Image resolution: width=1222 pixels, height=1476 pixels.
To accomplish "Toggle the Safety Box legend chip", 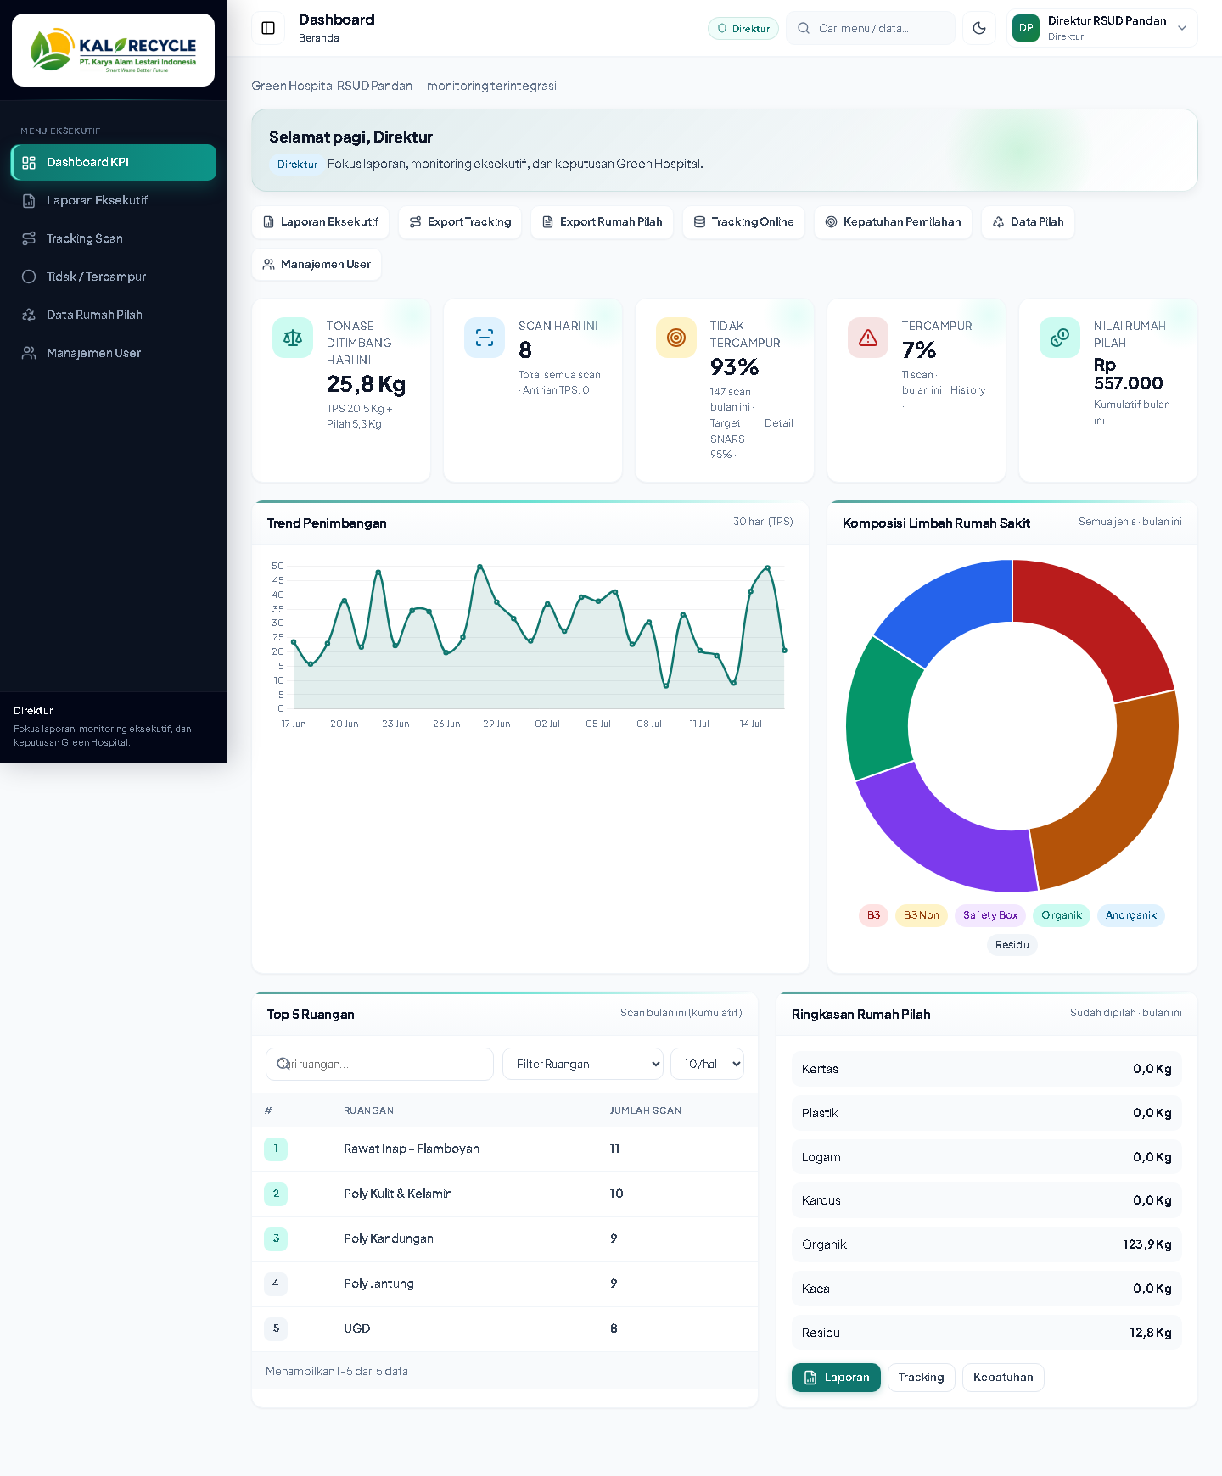I will 990,915.
